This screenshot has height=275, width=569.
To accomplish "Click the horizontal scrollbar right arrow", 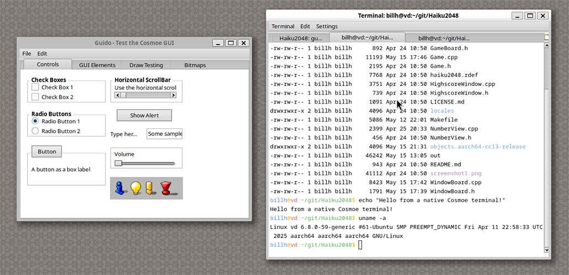I will point(173,95).
